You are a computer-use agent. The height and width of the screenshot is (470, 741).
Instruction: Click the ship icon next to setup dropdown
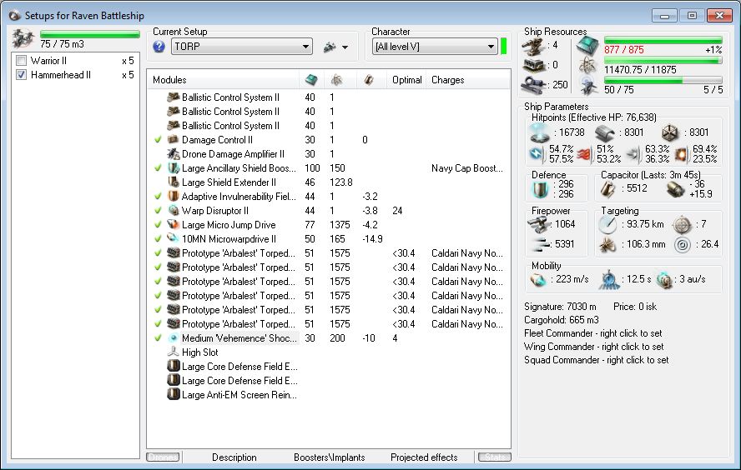click(330, 47)
